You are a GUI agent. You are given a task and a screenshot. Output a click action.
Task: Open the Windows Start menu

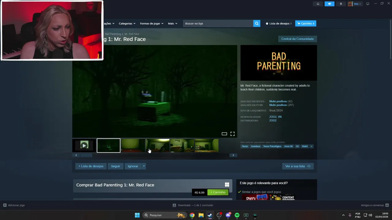click(x=137, y=215)
